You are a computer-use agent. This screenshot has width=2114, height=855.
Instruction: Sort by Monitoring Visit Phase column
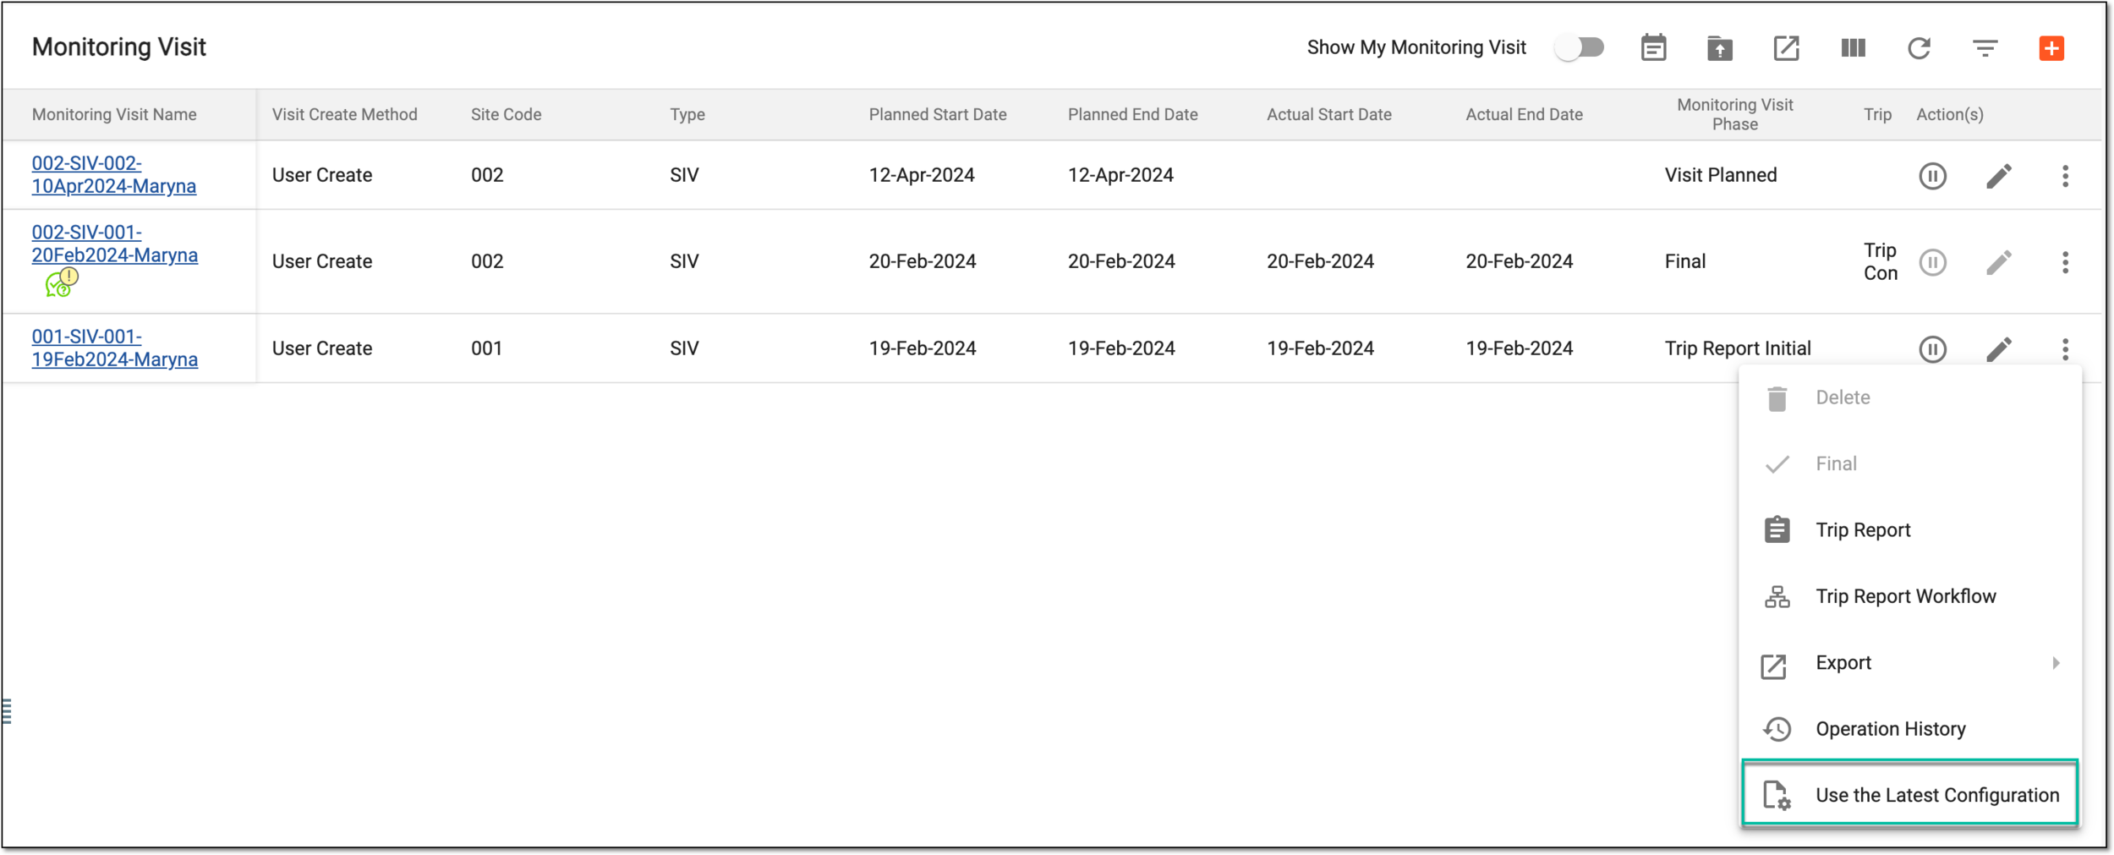1734,114
